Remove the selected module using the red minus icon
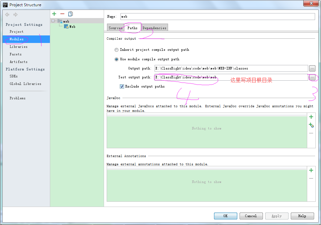Image resolution: width=321 pixels, height=225 pixels. pyautogui.click(x=62, y=14)
